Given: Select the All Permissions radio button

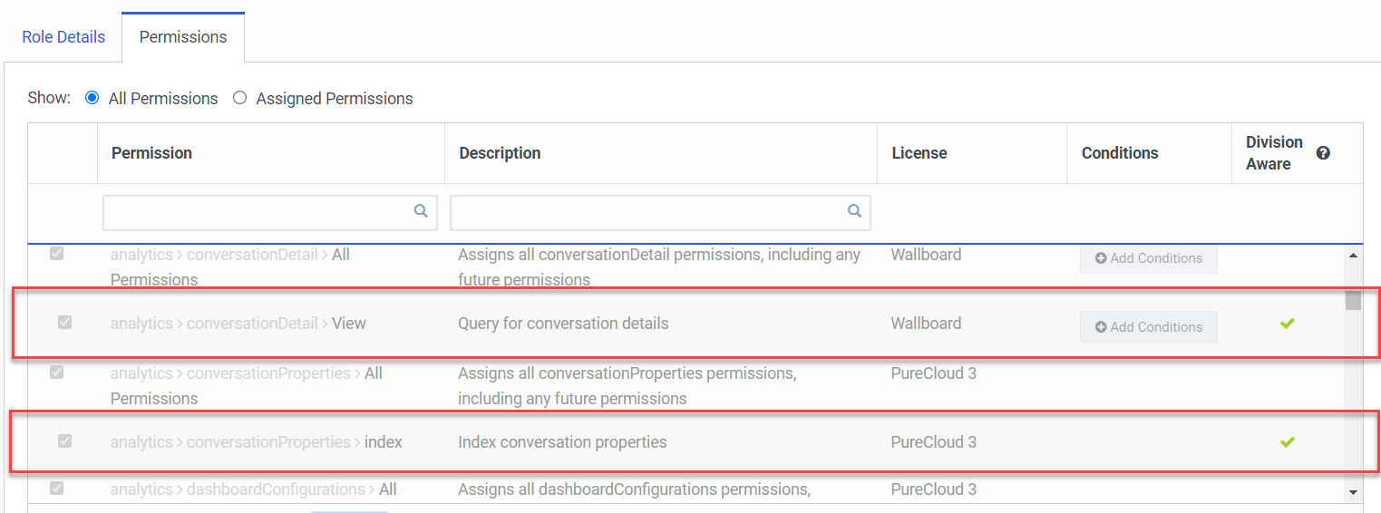Looking at the screenshot, I should (92, 98).
